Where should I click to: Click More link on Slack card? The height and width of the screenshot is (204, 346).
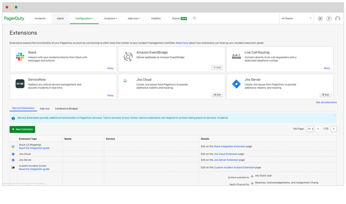(111, 68)
